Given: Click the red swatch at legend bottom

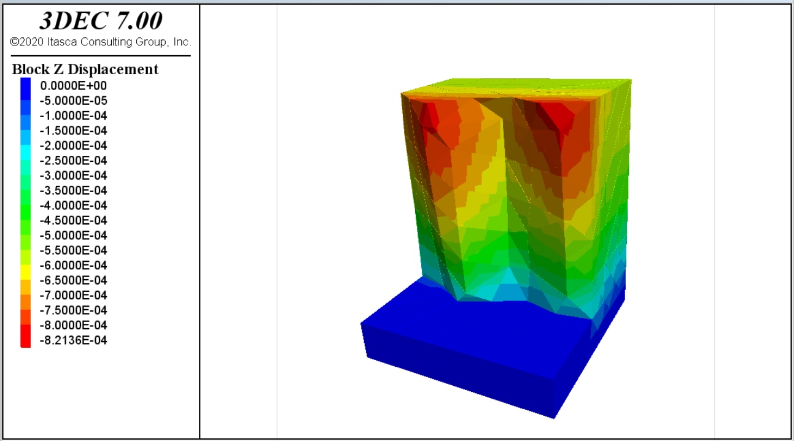Looking at the screenshot, I should [25, 340].
